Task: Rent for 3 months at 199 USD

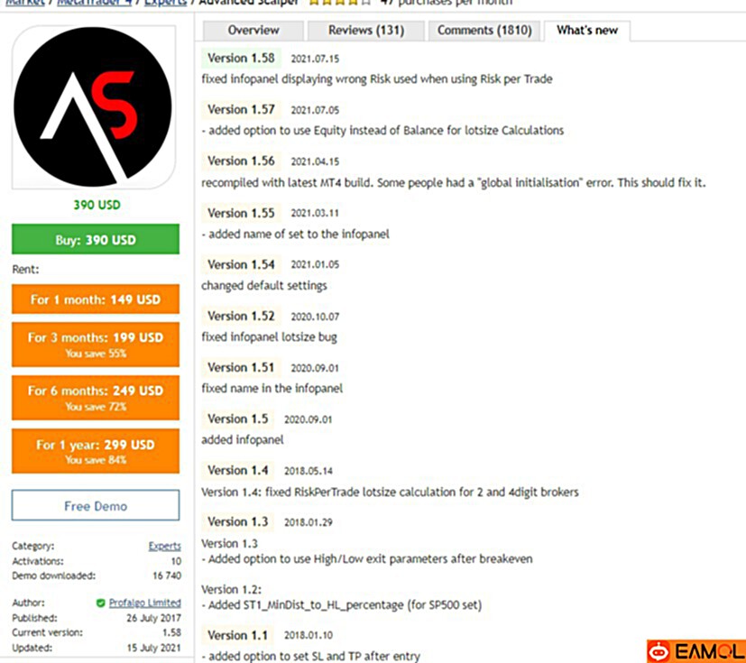Action: coord(96,345)
